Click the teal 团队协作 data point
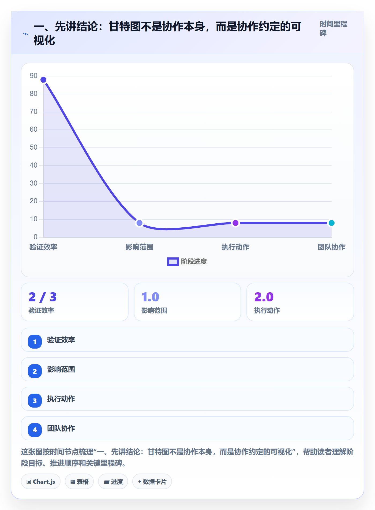This screenshot has height=510, width=375. coord(331,223)
